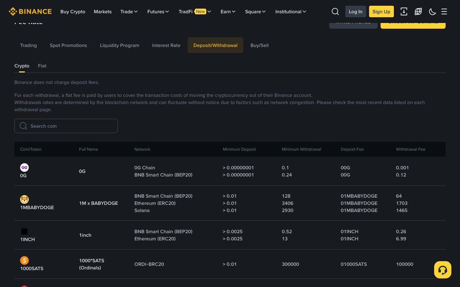
Task: Switch to the Trading tab
Action: [28, 45]
